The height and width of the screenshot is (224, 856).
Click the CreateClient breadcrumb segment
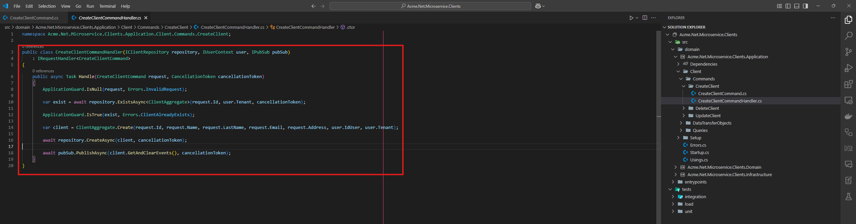point(176,27)
